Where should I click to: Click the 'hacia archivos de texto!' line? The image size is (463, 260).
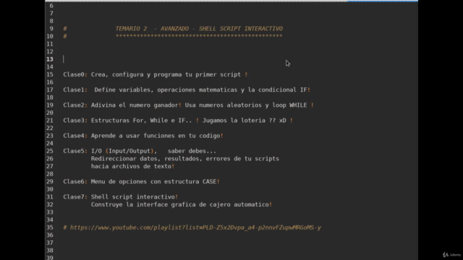(132, 166)
